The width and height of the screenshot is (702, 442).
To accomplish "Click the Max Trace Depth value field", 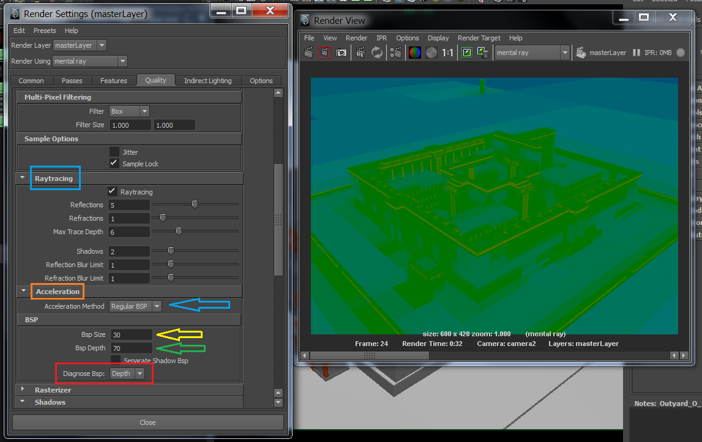I will (129, 232).
